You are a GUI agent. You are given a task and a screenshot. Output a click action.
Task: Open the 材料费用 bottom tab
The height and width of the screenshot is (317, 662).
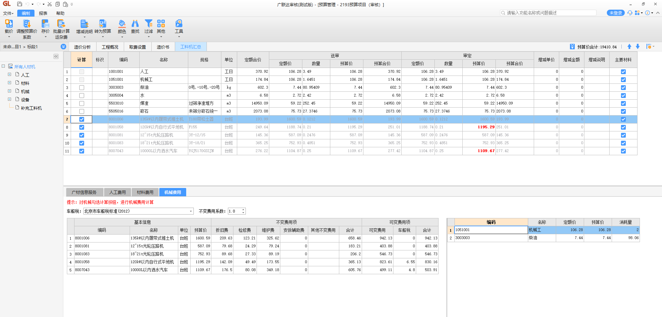[145, 192]
